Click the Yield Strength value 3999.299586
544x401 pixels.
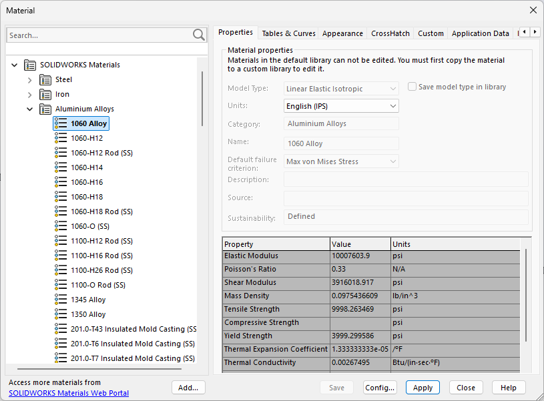(x=360, y=336)
